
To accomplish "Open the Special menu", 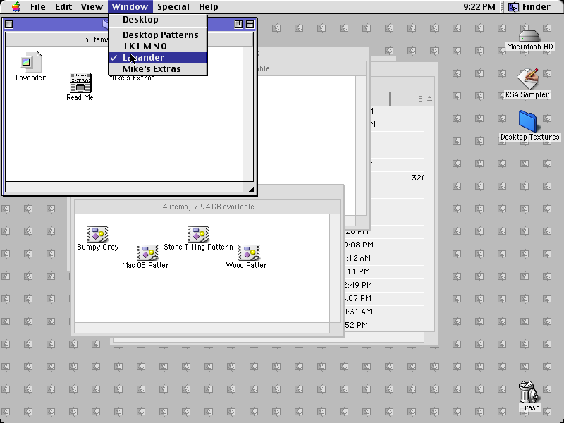I will point(173,7).
